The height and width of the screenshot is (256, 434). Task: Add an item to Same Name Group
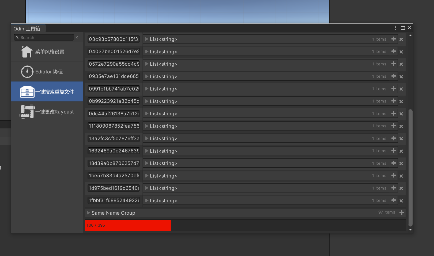pos(402,213)
